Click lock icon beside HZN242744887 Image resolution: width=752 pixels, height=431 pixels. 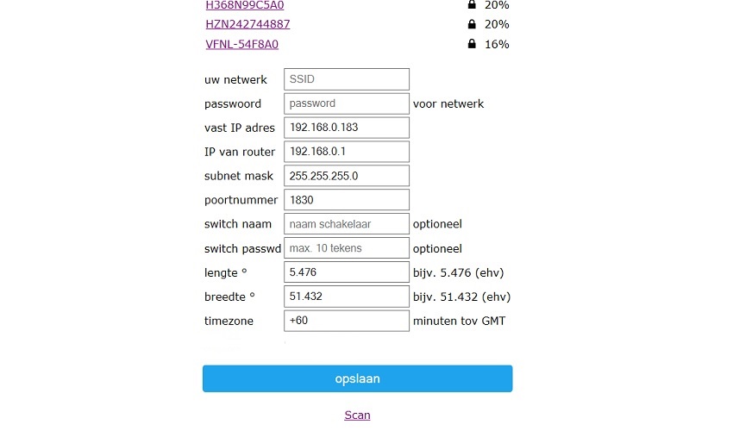tap(472, 24)
